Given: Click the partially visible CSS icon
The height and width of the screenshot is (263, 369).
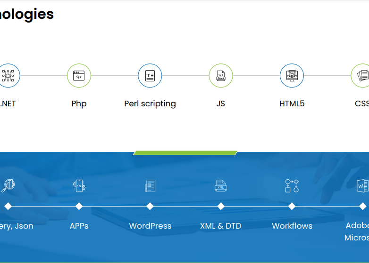Looking at the screenshot, I should coord(361,76).
